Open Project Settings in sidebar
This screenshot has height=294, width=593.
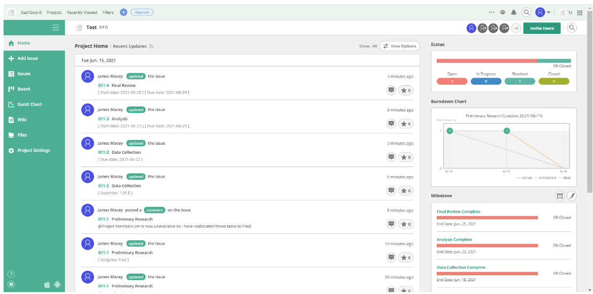tap(34, 150)
